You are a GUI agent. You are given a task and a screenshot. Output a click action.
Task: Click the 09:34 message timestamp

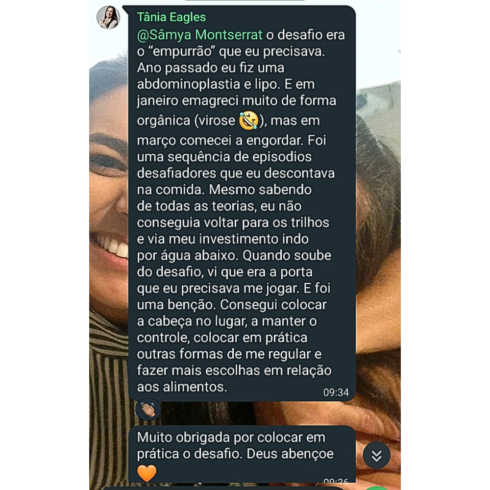(336, 392)
